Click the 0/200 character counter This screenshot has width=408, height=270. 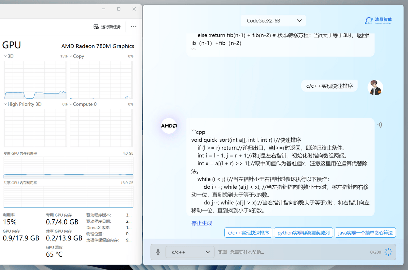(x=376, y=252)
